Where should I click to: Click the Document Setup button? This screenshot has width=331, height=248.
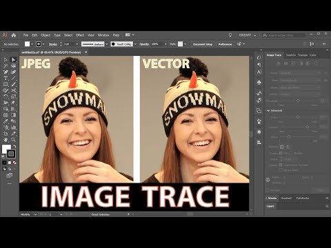(x=203, y=44)
